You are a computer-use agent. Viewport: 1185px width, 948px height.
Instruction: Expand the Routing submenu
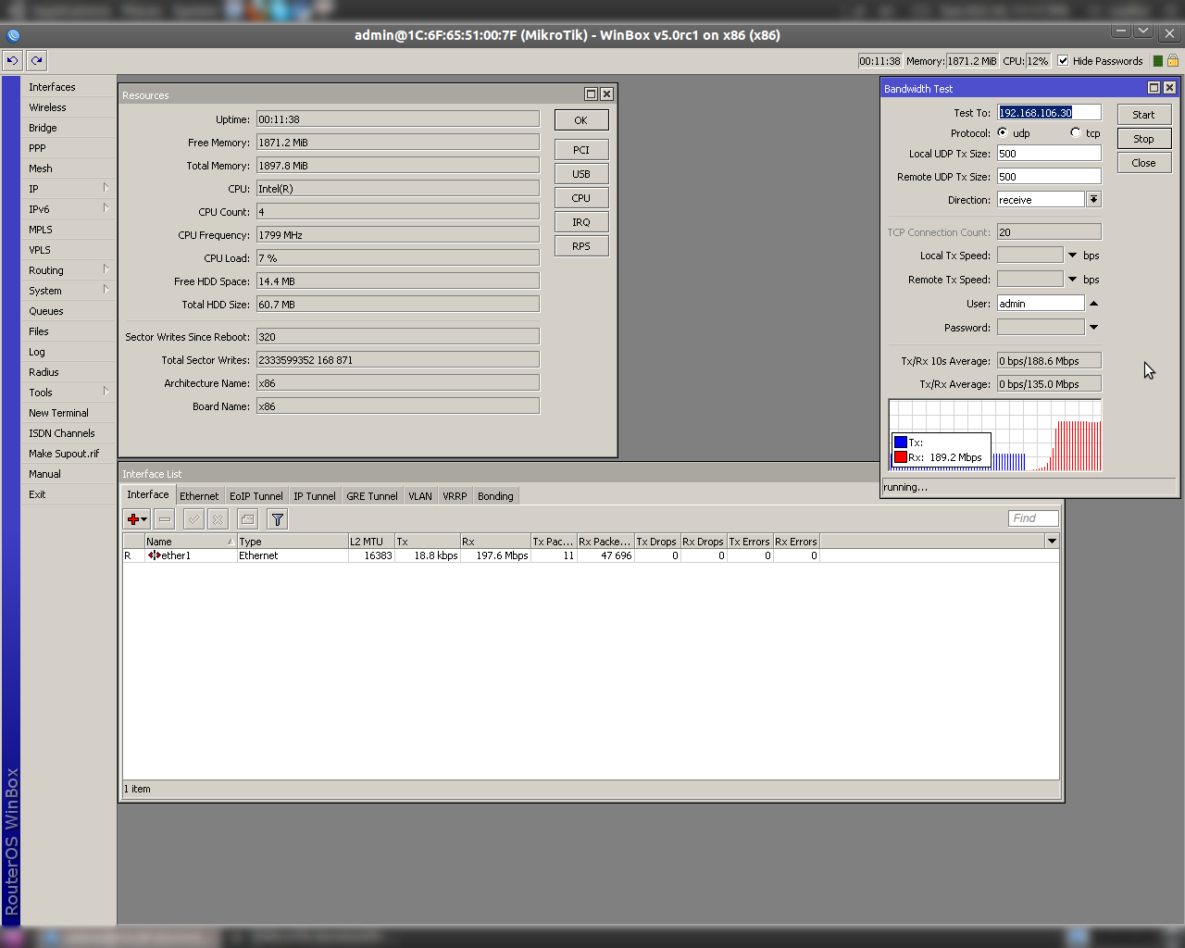(106, 269)
